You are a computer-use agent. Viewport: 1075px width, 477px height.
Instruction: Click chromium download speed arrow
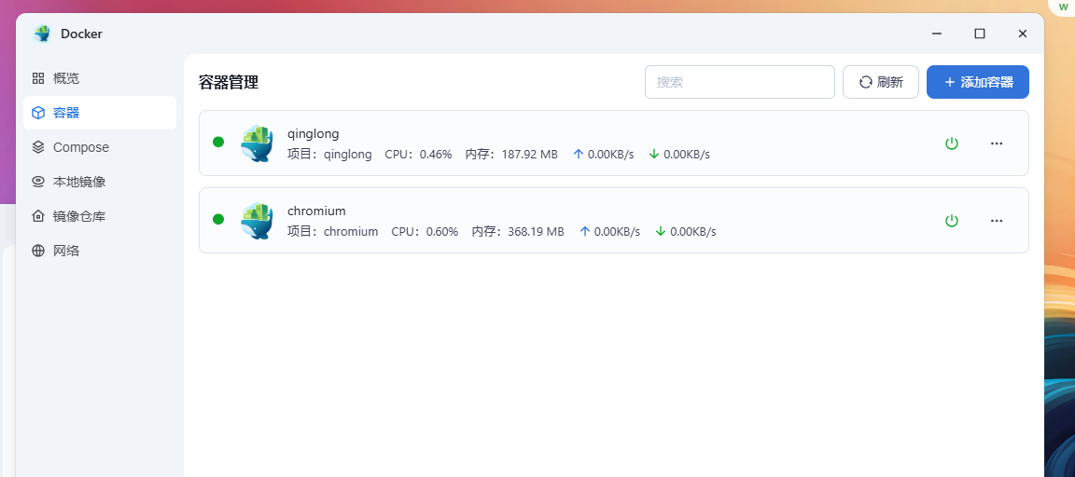tap(661, 231)
